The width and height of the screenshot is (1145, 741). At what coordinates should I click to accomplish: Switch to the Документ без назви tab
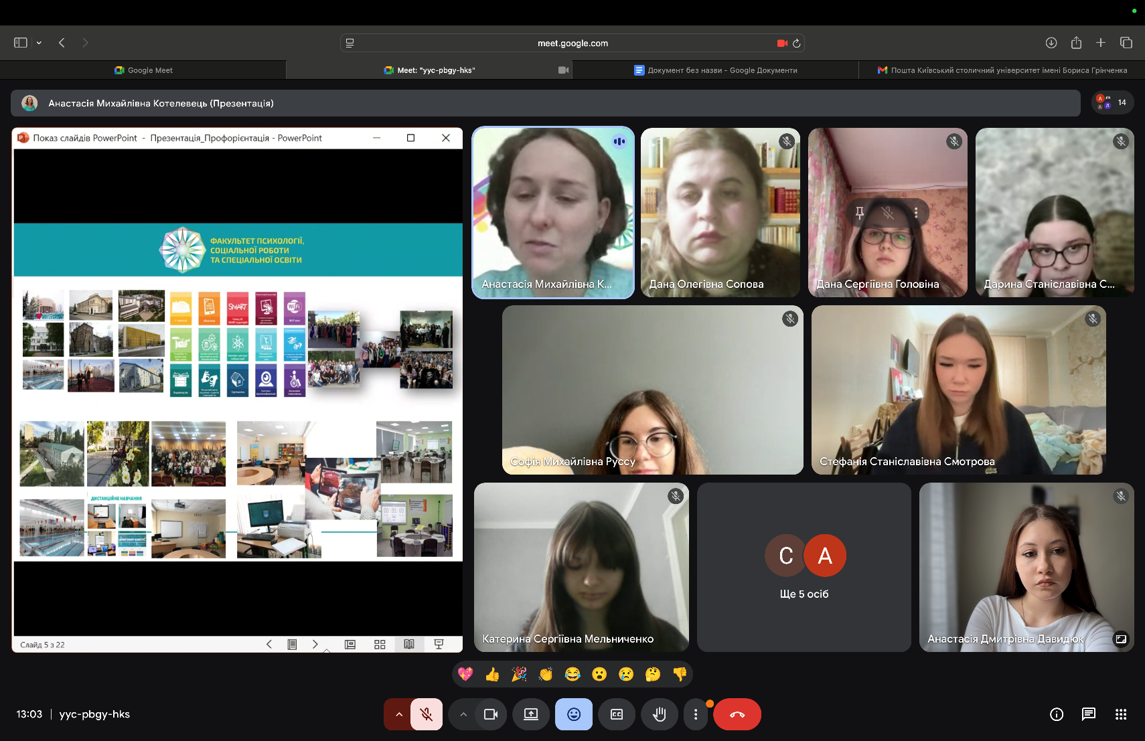pos(715,70)
